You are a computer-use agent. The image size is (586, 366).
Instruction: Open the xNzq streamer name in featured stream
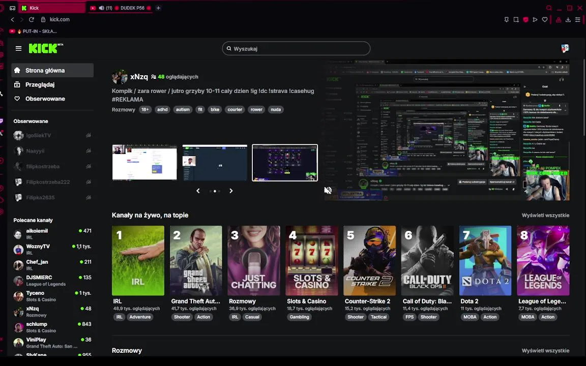[x=139, y=77]
